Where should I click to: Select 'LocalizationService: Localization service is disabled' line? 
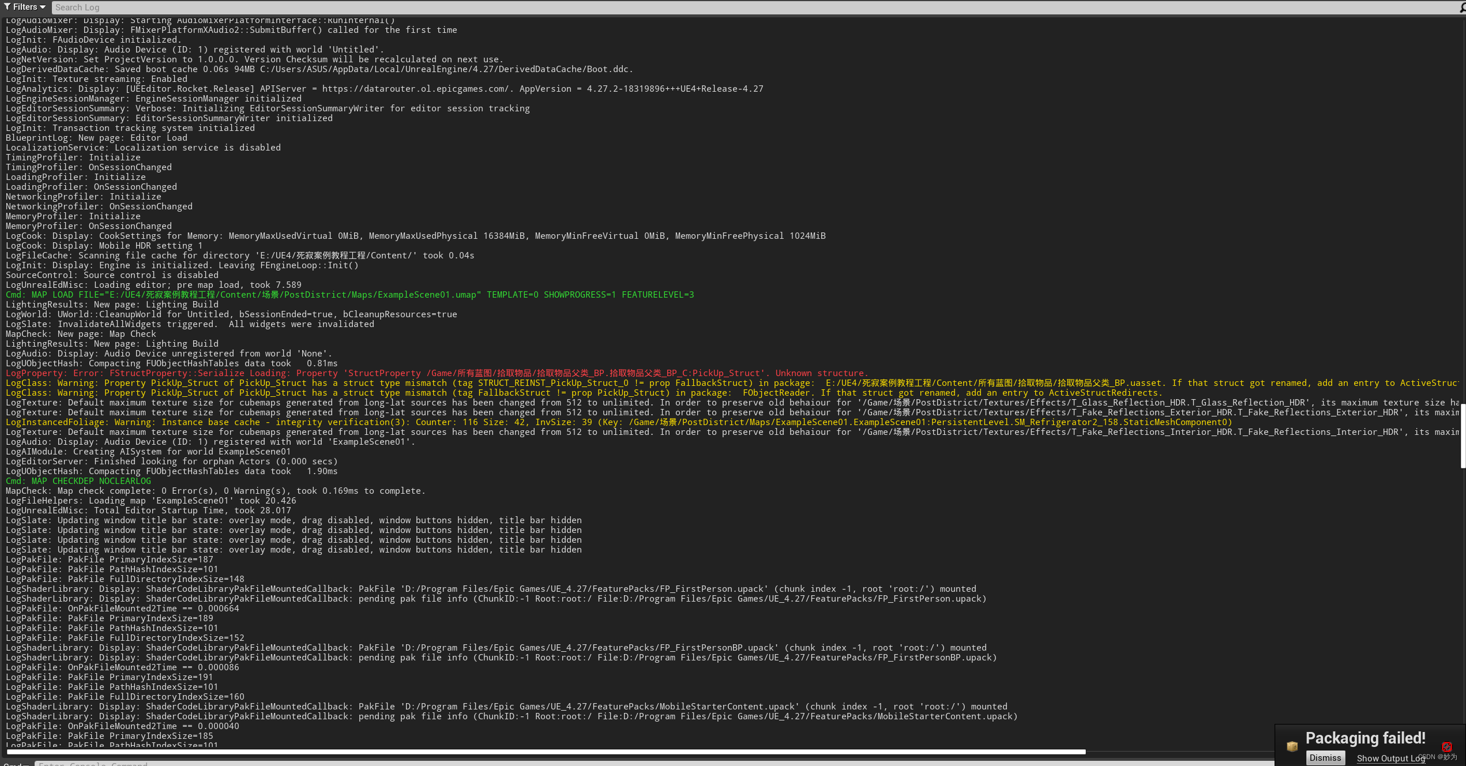tap(143, 148)
